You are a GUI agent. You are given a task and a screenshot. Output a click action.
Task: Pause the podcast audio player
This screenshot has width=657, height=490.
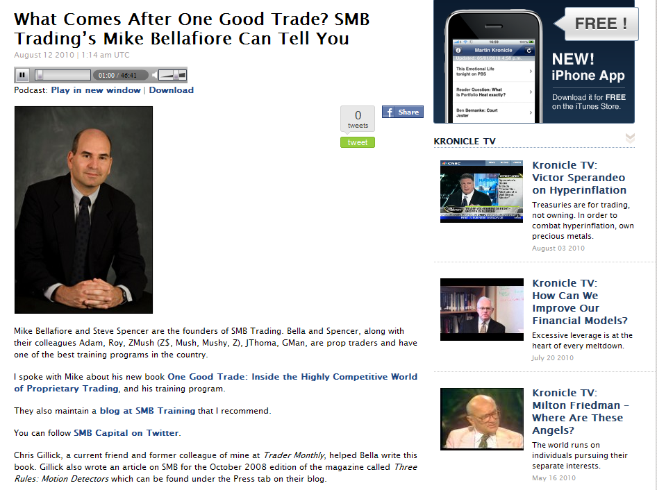(22, 75)
